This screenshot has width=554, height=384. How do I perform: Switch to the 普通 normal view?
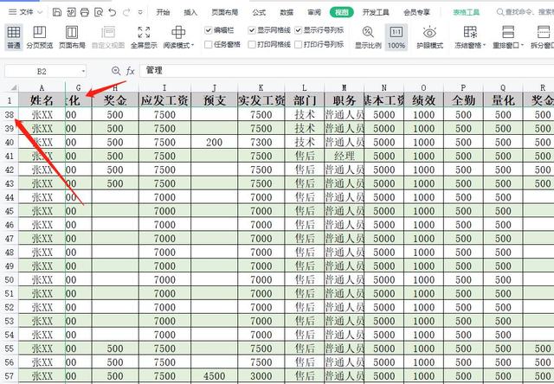point(14,37)
